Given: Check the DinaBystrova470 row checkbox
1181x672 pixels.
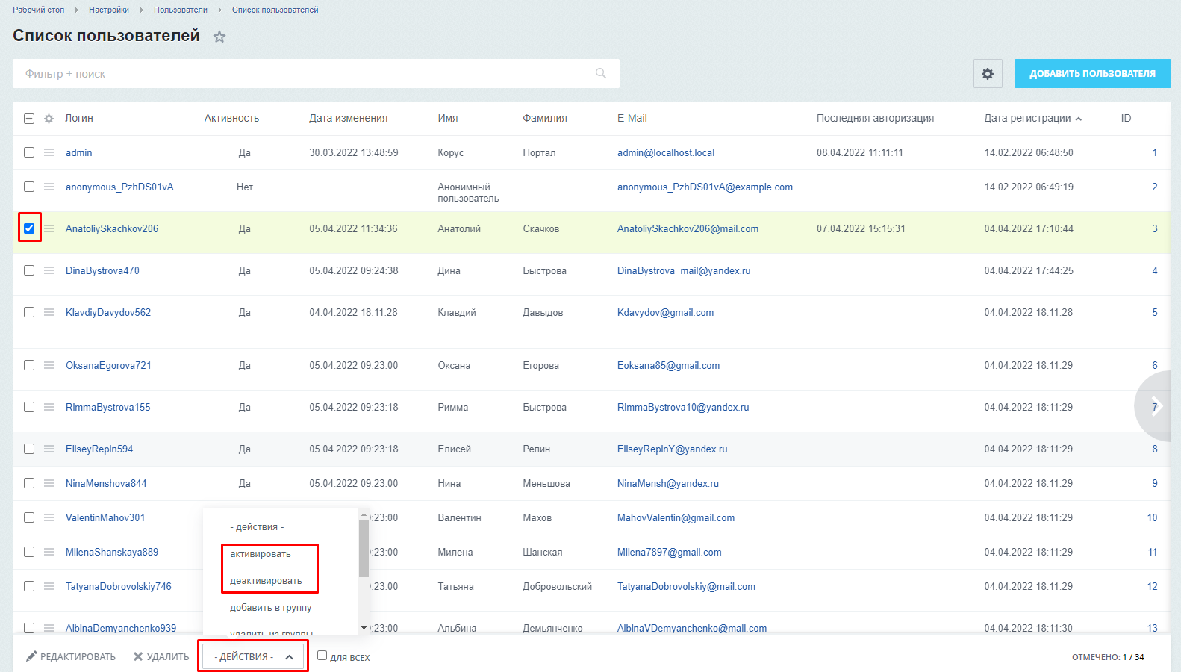Looking at the screenshot, I should click(x=29, y=270).
